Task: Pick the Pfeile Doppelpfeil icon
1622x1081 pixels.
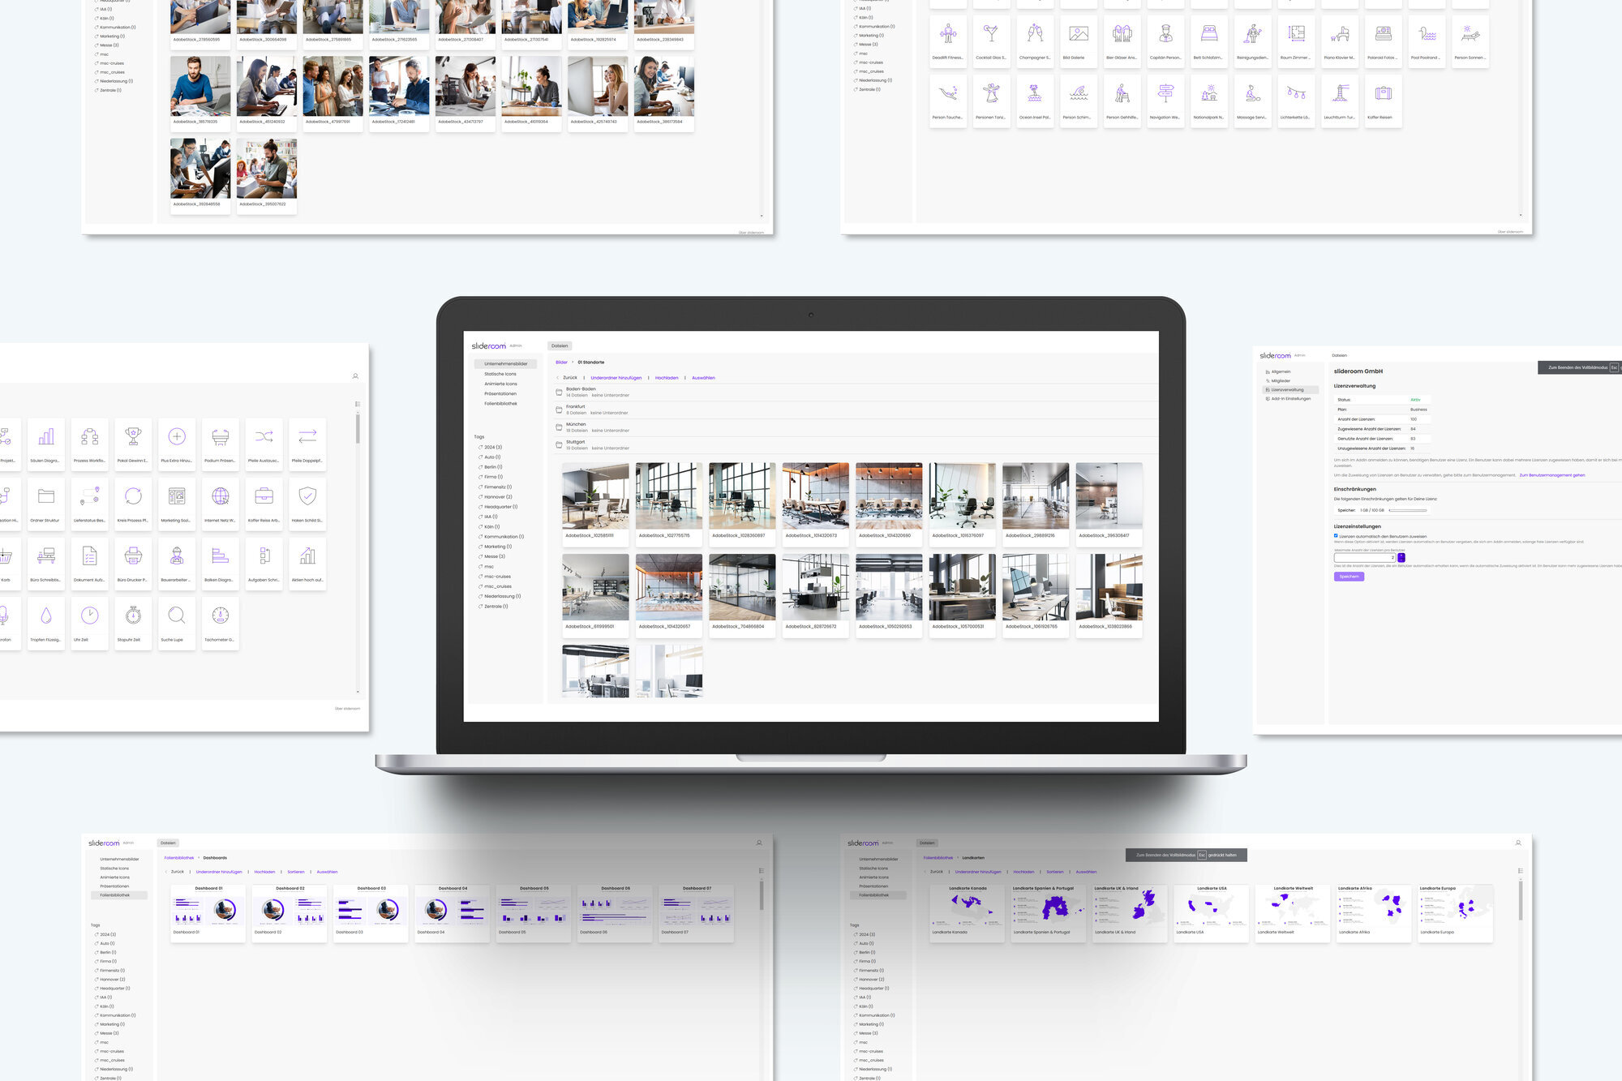Action: [307, 443]
